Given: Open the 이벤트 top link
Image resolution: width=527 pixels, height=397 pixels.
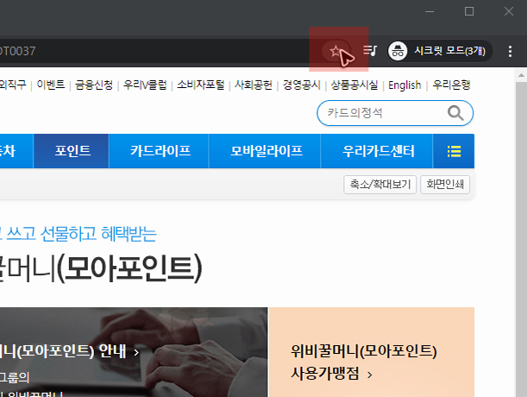Looking at the screenshot, I should coord(51,85).
